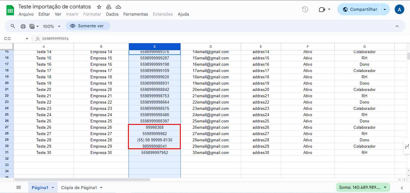Screen dimensions: 410x193
Task: Toggle the Somente ver view-only mode
Action: point(88,26)
